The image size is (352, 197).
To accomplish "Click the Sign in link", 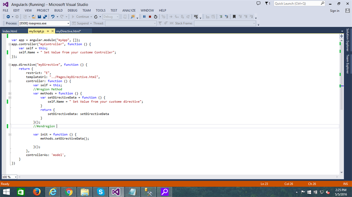I will pyautogui.click(x=334, y=11).
